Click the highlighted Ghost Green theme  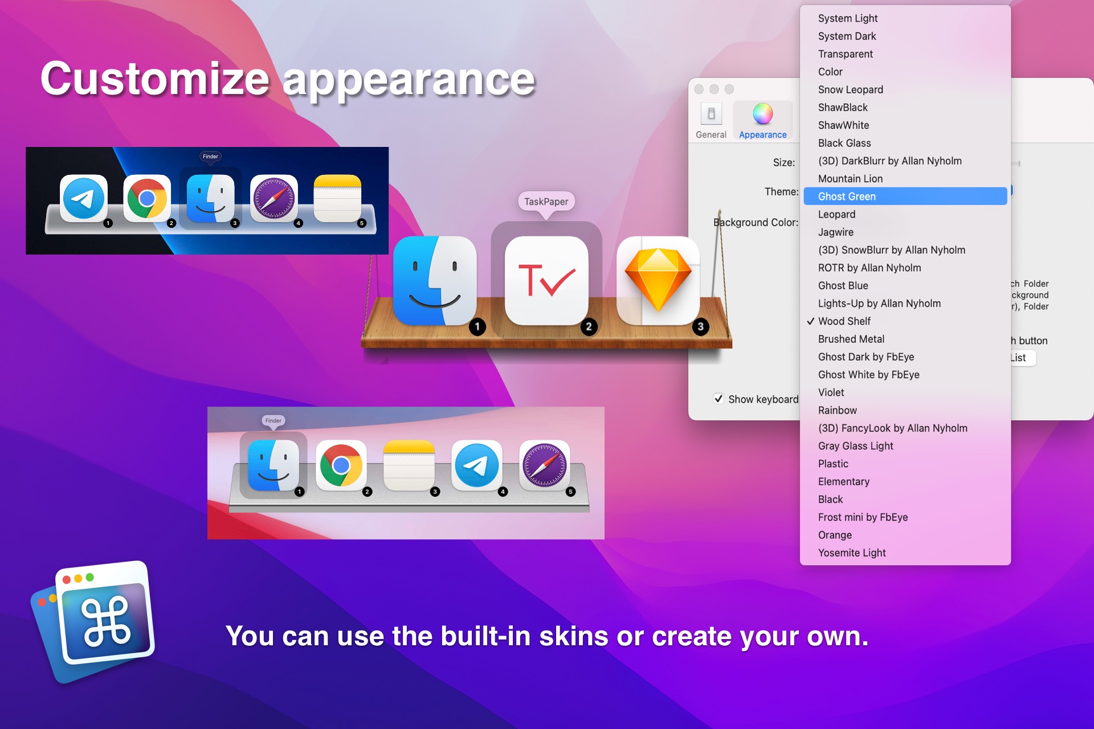tap(905, 196)
